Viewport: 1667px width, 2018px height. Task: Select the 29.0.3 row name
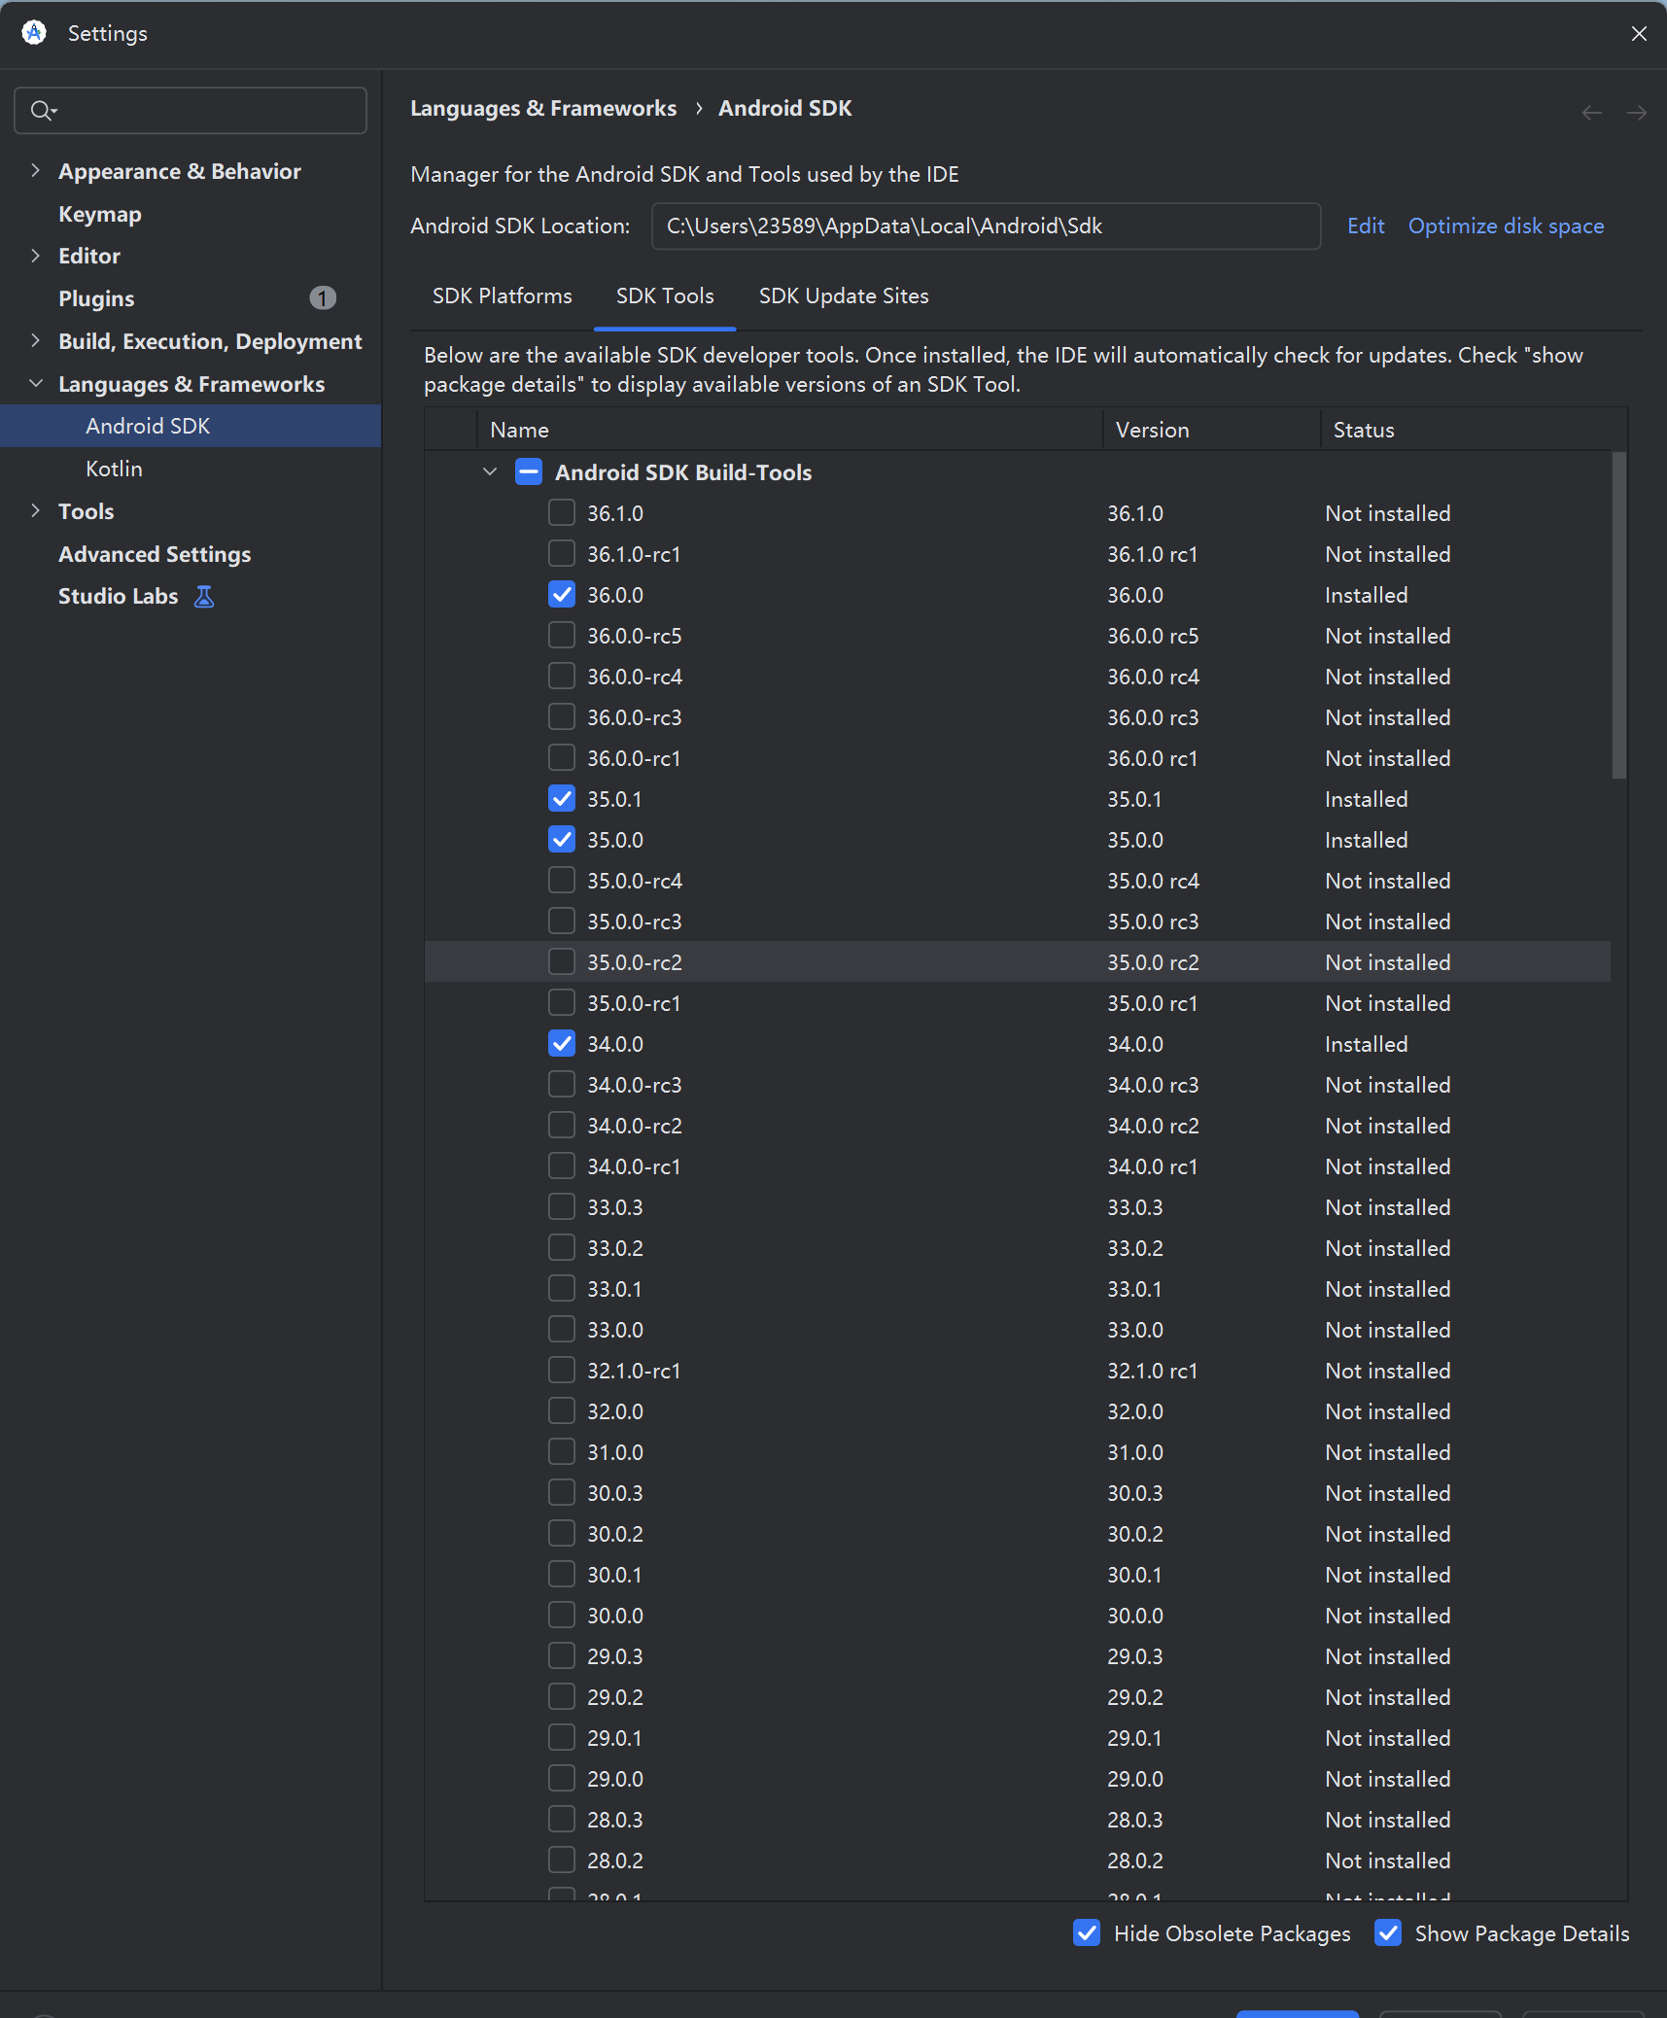coord(615,1656)
